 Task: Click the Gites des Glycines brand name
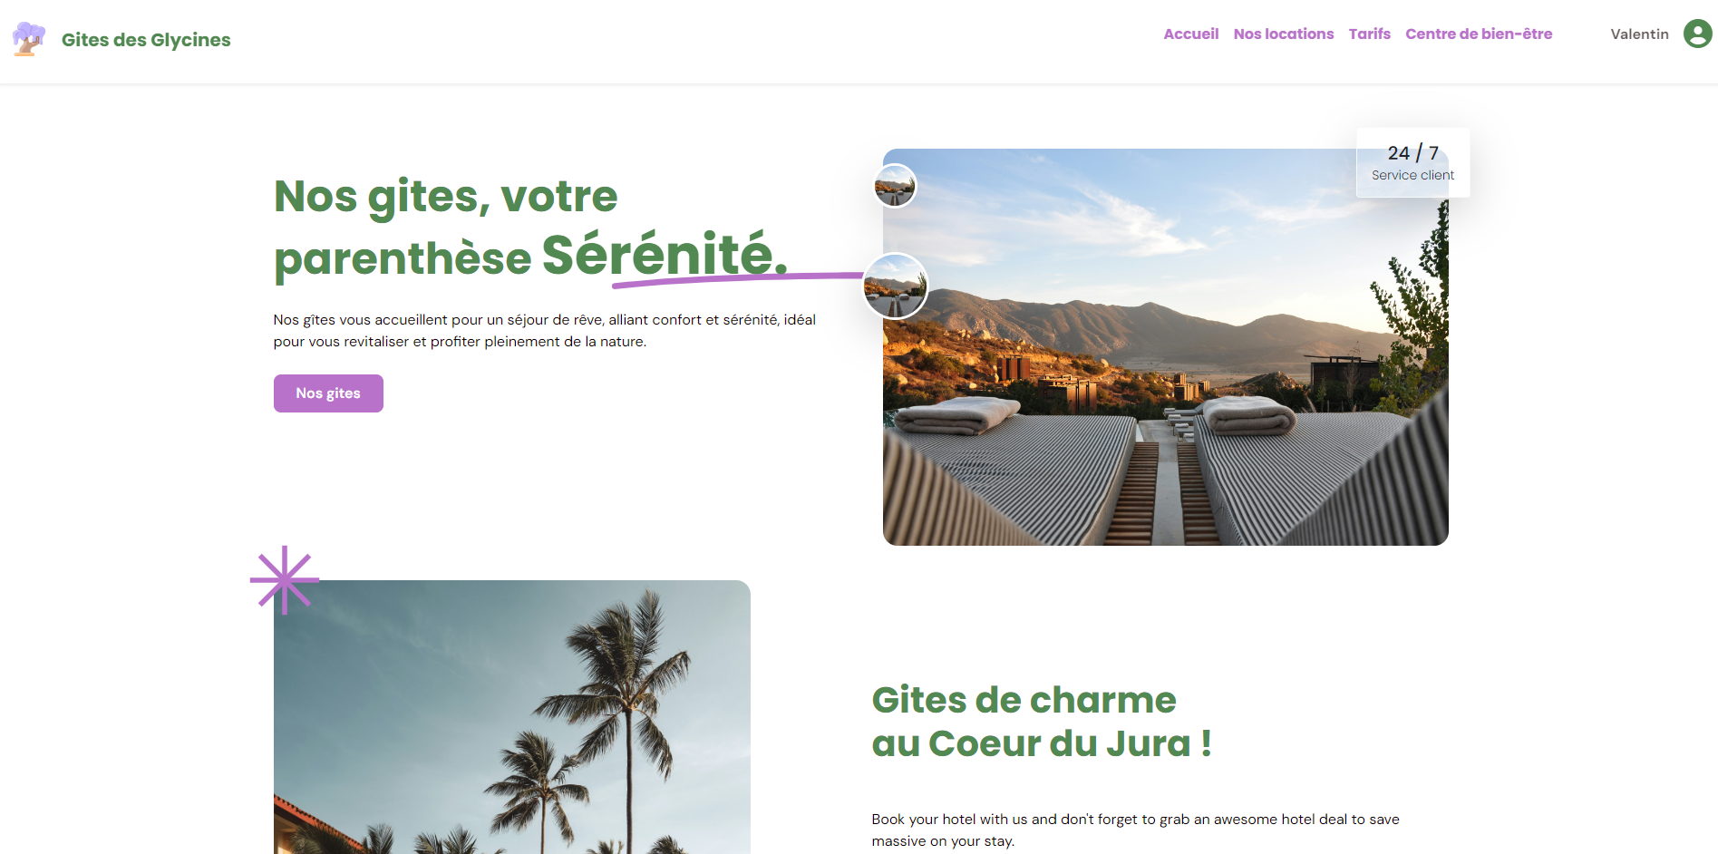point(146,40)
